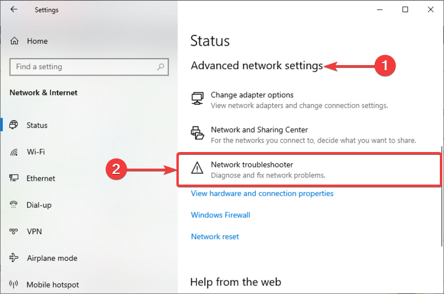Screen dimensions: 444x294
Task: Click the Network and Sharing Center icon
Action: pyautogui.click(x=198, y=134)
